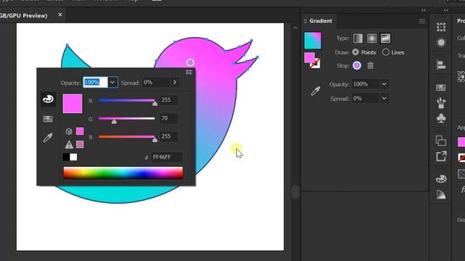This screenshot has width=465, height=261.
Task: Open the Artboards panel icon
Action: pos(441,28)
